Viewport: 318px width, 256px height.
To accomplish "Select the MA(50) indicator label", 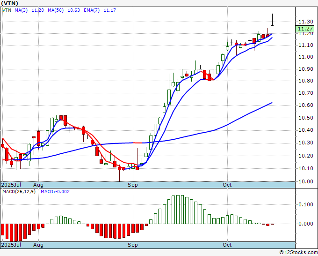I will pos(56,10).
